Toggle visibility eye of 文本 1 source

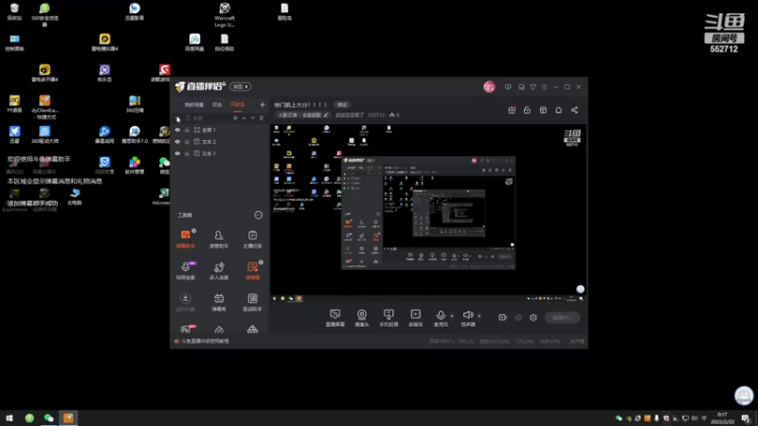pos(177,153)
